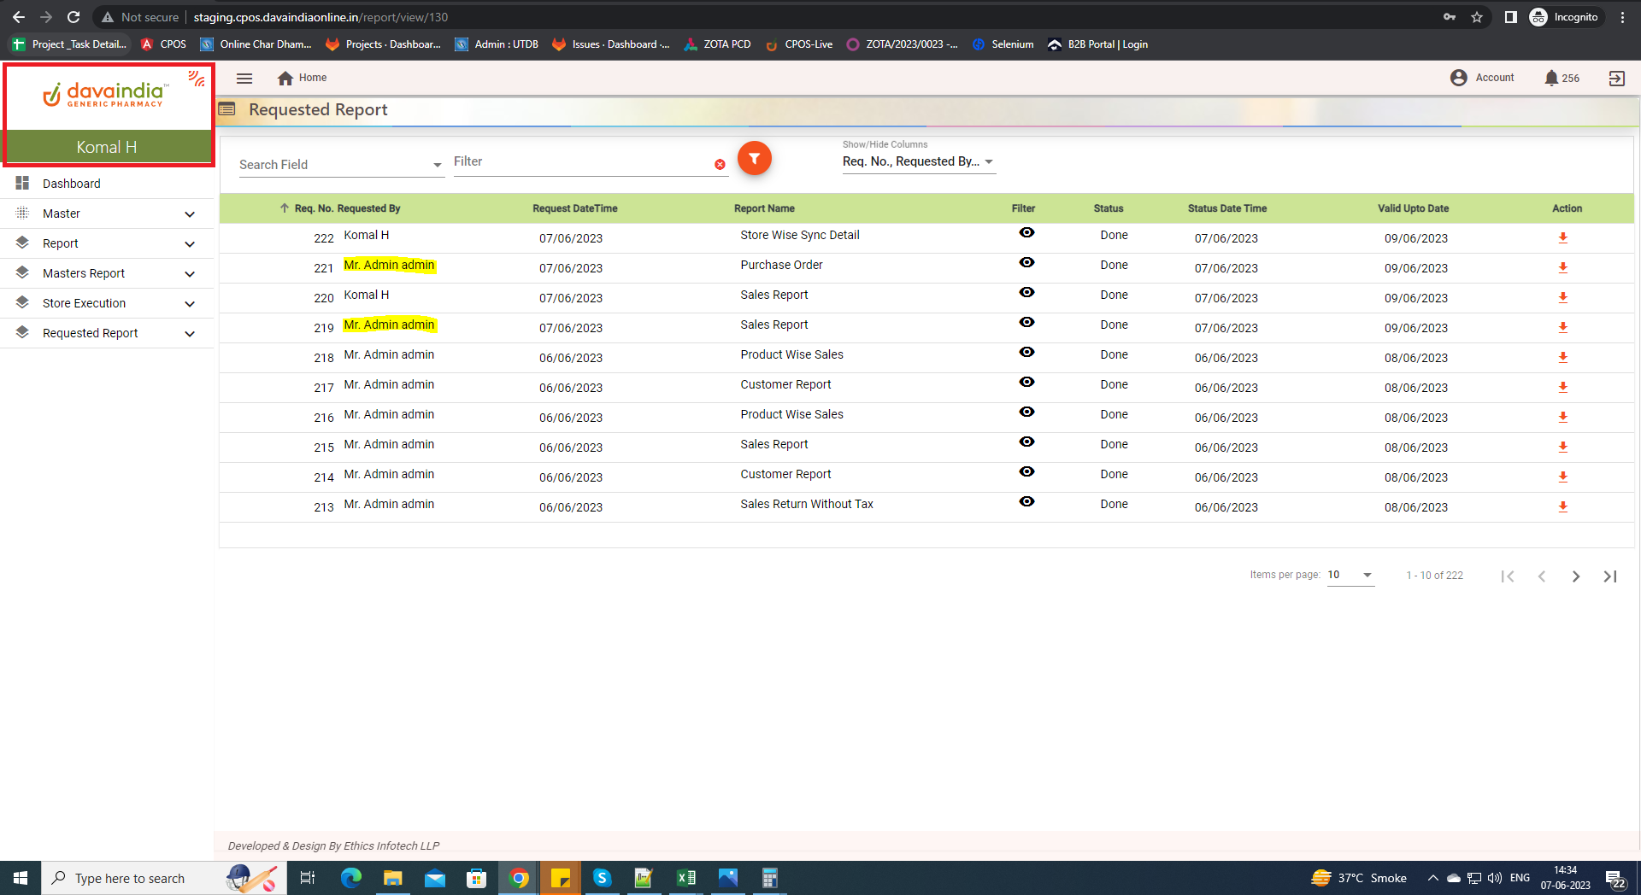Open Dashboard from the sidebar
Screen dimensions: 1641x895
pyautogui.click(x=72, y=184)
